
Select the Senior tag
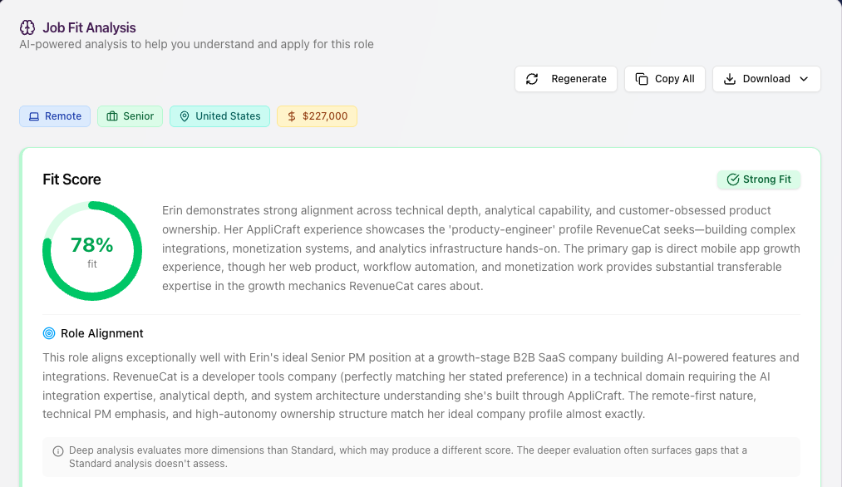pyautogui.click(x=130, y=116)
